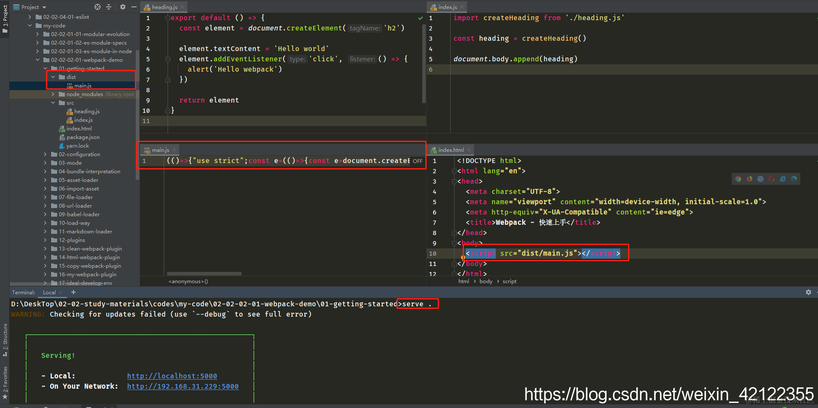Expand the 05-asset-loader folder
This screenshot has height=408, width=818.
coord(45,180)
